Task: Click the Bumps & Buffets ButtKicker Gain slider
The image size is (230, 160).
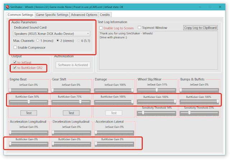Action: [199, 102]
